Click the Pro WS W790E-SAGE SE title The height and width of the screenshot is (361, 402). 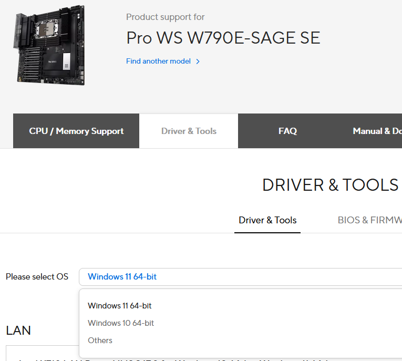tap(223, 38)
